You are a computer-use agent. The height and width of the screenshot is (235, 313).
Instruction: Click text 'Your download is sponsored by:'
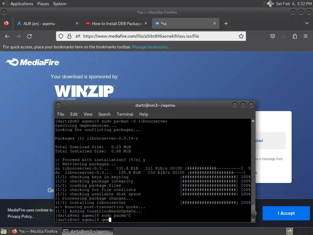85,77
